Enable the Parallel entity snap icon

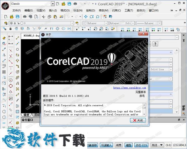point(11,109)
